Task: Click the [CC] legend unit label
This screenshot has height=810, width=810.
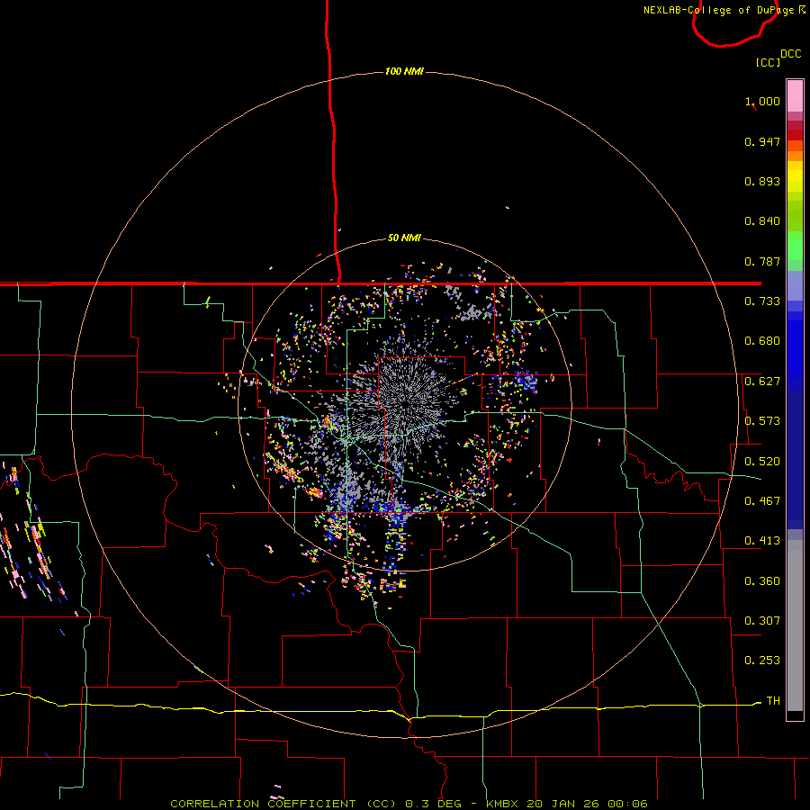Action: 768,62
